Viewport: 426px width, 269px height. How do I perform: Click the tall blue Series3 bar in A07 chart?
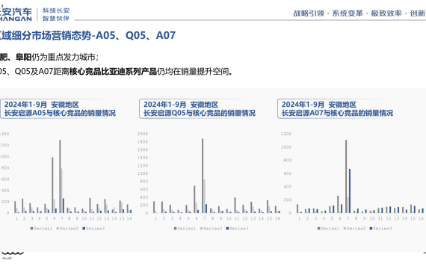click(x=350, y=191)
